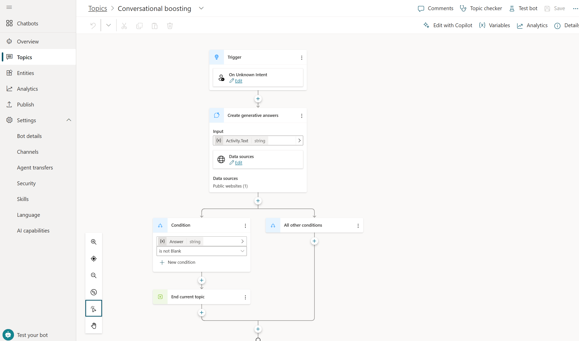Click zoom in icon on canvas
579x341 pixels.
coord(94,242)
